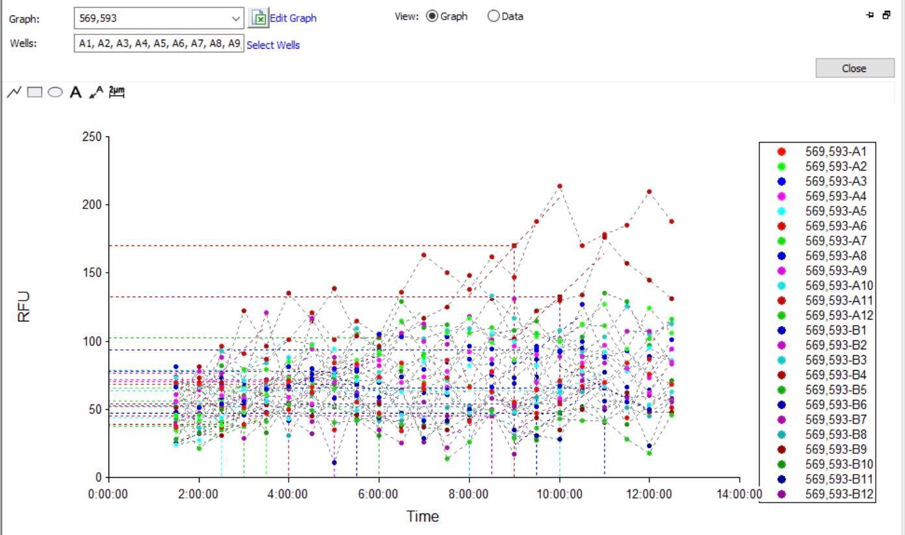The height and width of the screenshot is (535, 905).
Task: Click legend entry 569,593-B12
Action: tap(839, 494)
